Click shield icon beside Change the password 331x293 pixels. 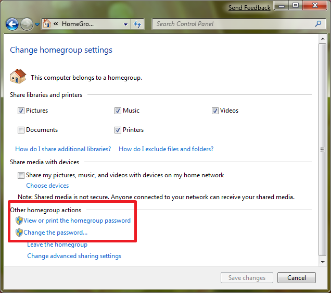[19, 233]
